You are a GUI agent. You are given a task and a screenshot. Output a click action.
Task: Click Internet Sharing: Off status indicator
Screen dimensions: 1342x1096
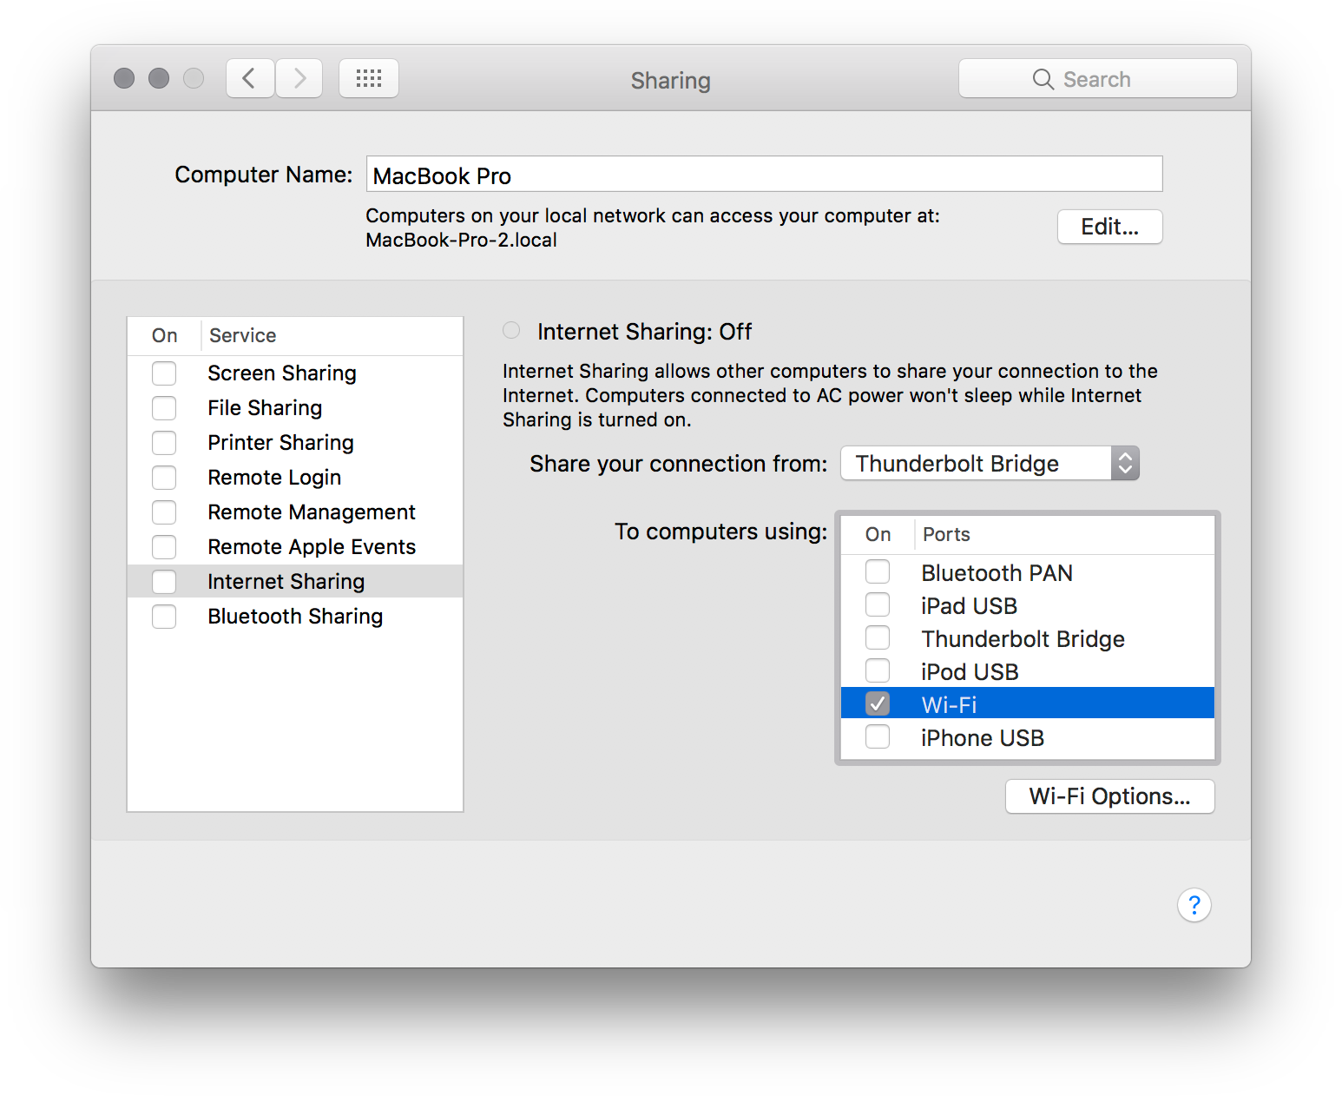pos(511,330)
